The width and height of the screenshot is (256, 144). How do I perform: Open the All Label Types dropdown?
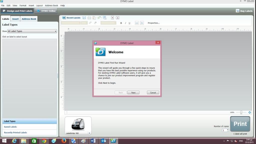pyautogui.click(x=32, y=31)
